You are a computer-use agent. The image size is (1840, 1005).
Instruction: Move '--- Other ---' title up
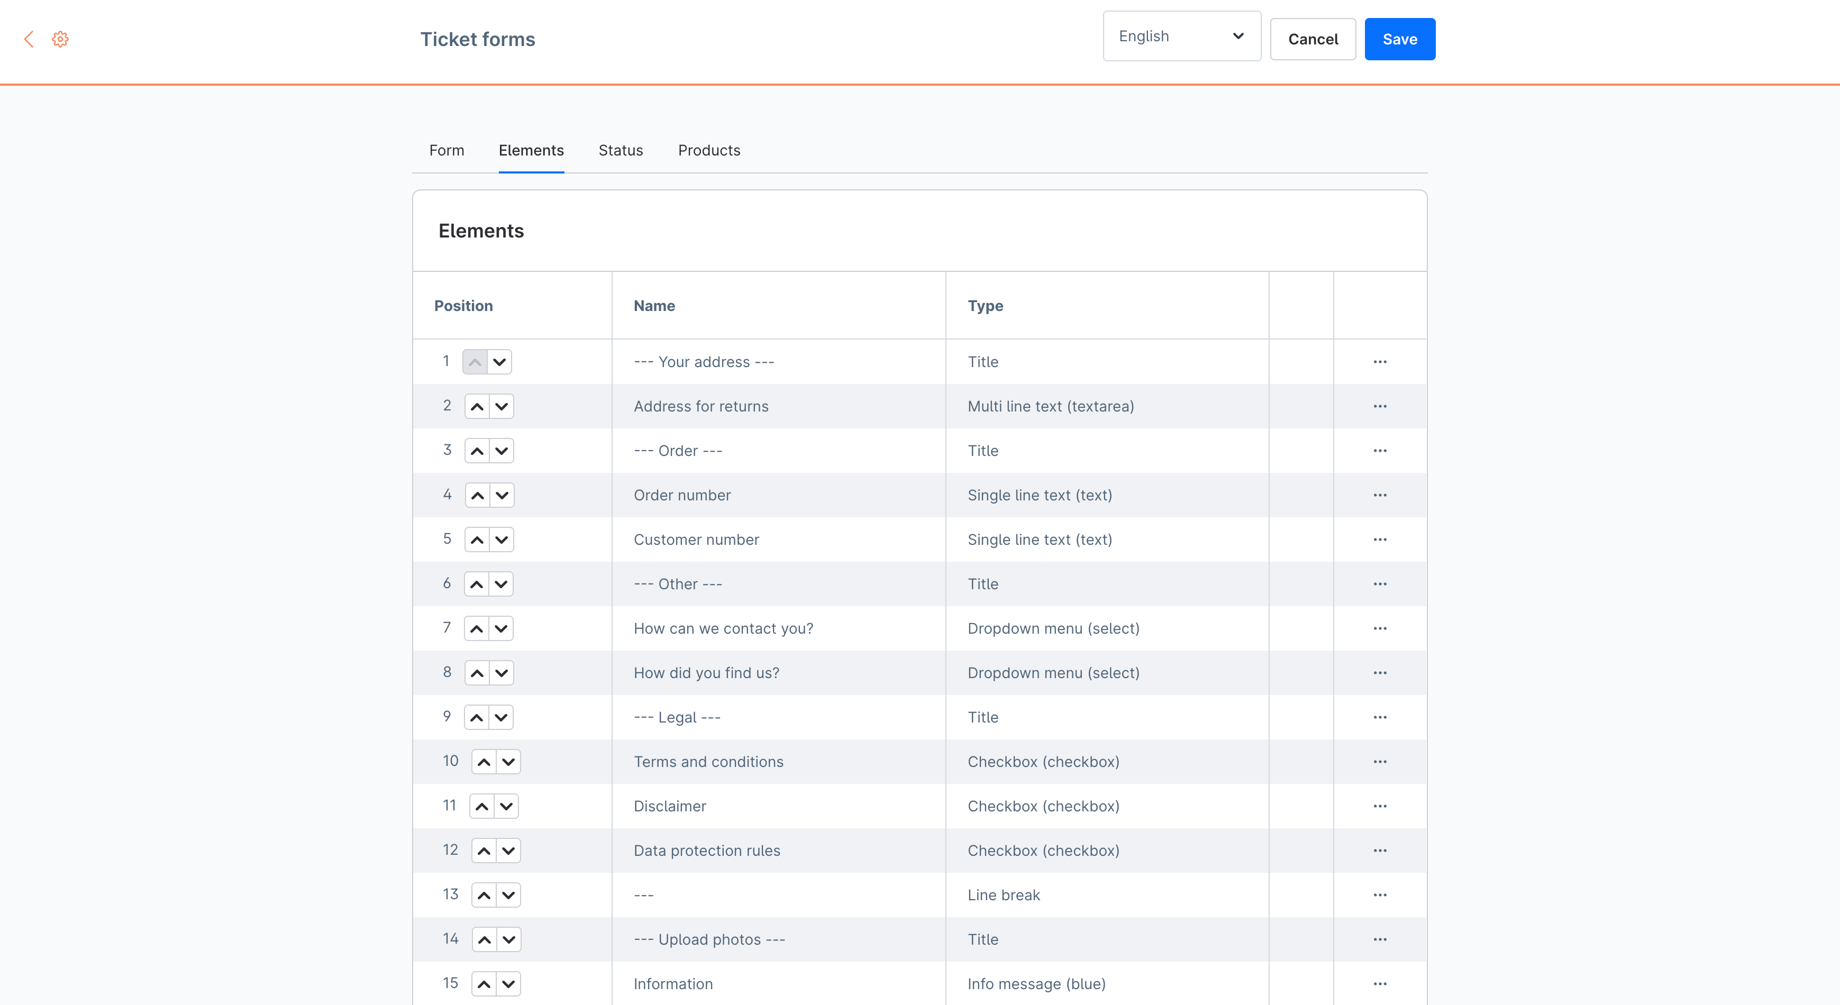(x=477, y=584)
